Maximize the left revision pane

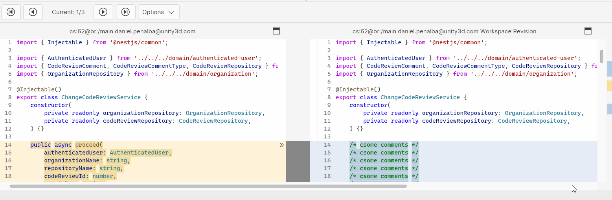tap(276, 31)
